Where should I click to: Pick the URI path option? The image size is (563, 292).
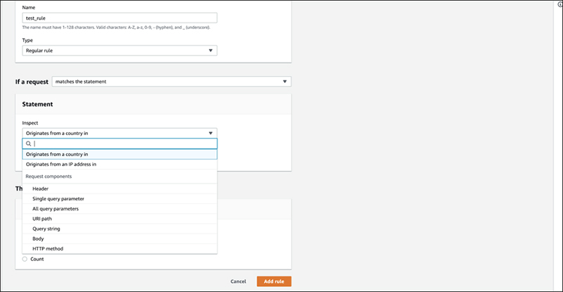pyautogui.click(x=120, y=219)
